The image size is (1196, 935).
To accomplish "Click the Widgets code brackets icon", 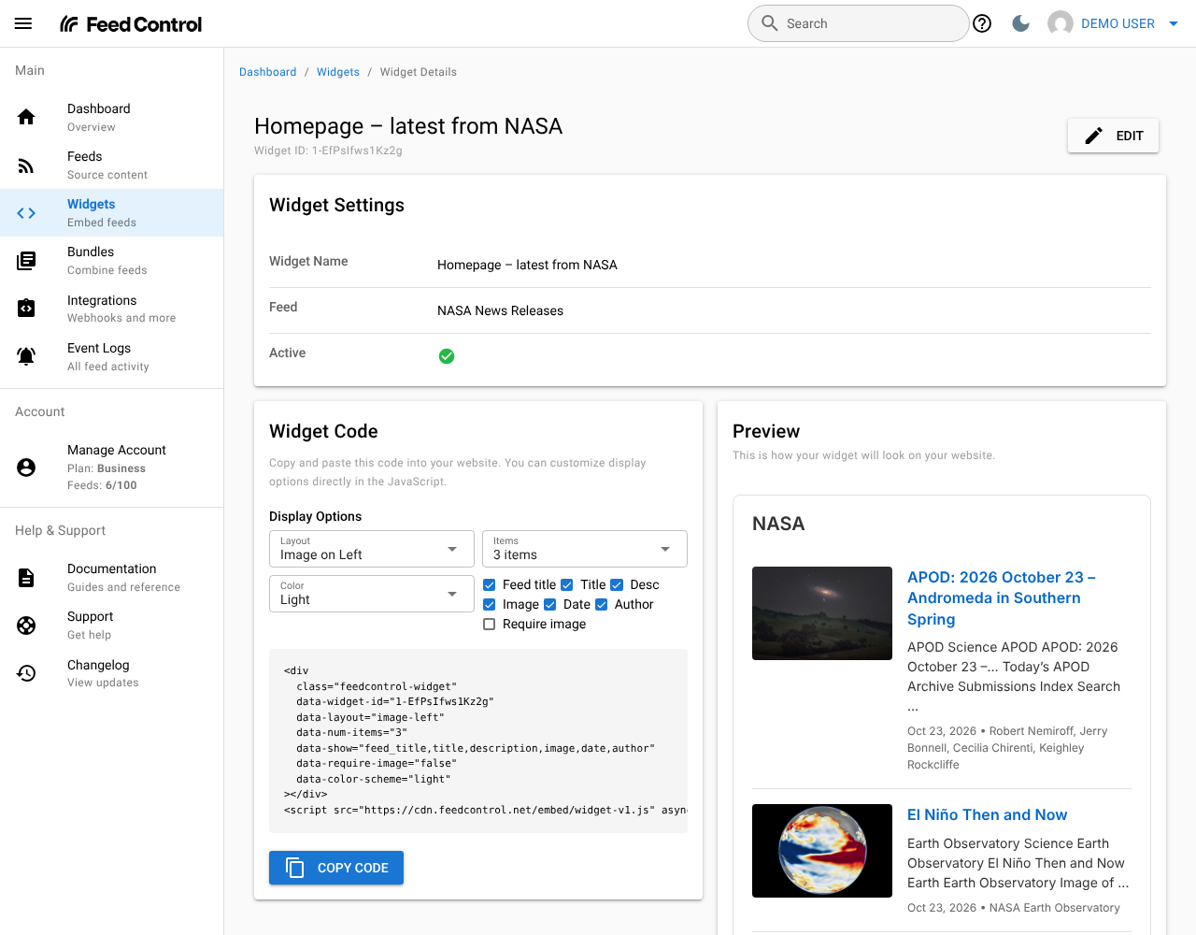I will pos(26,213).
